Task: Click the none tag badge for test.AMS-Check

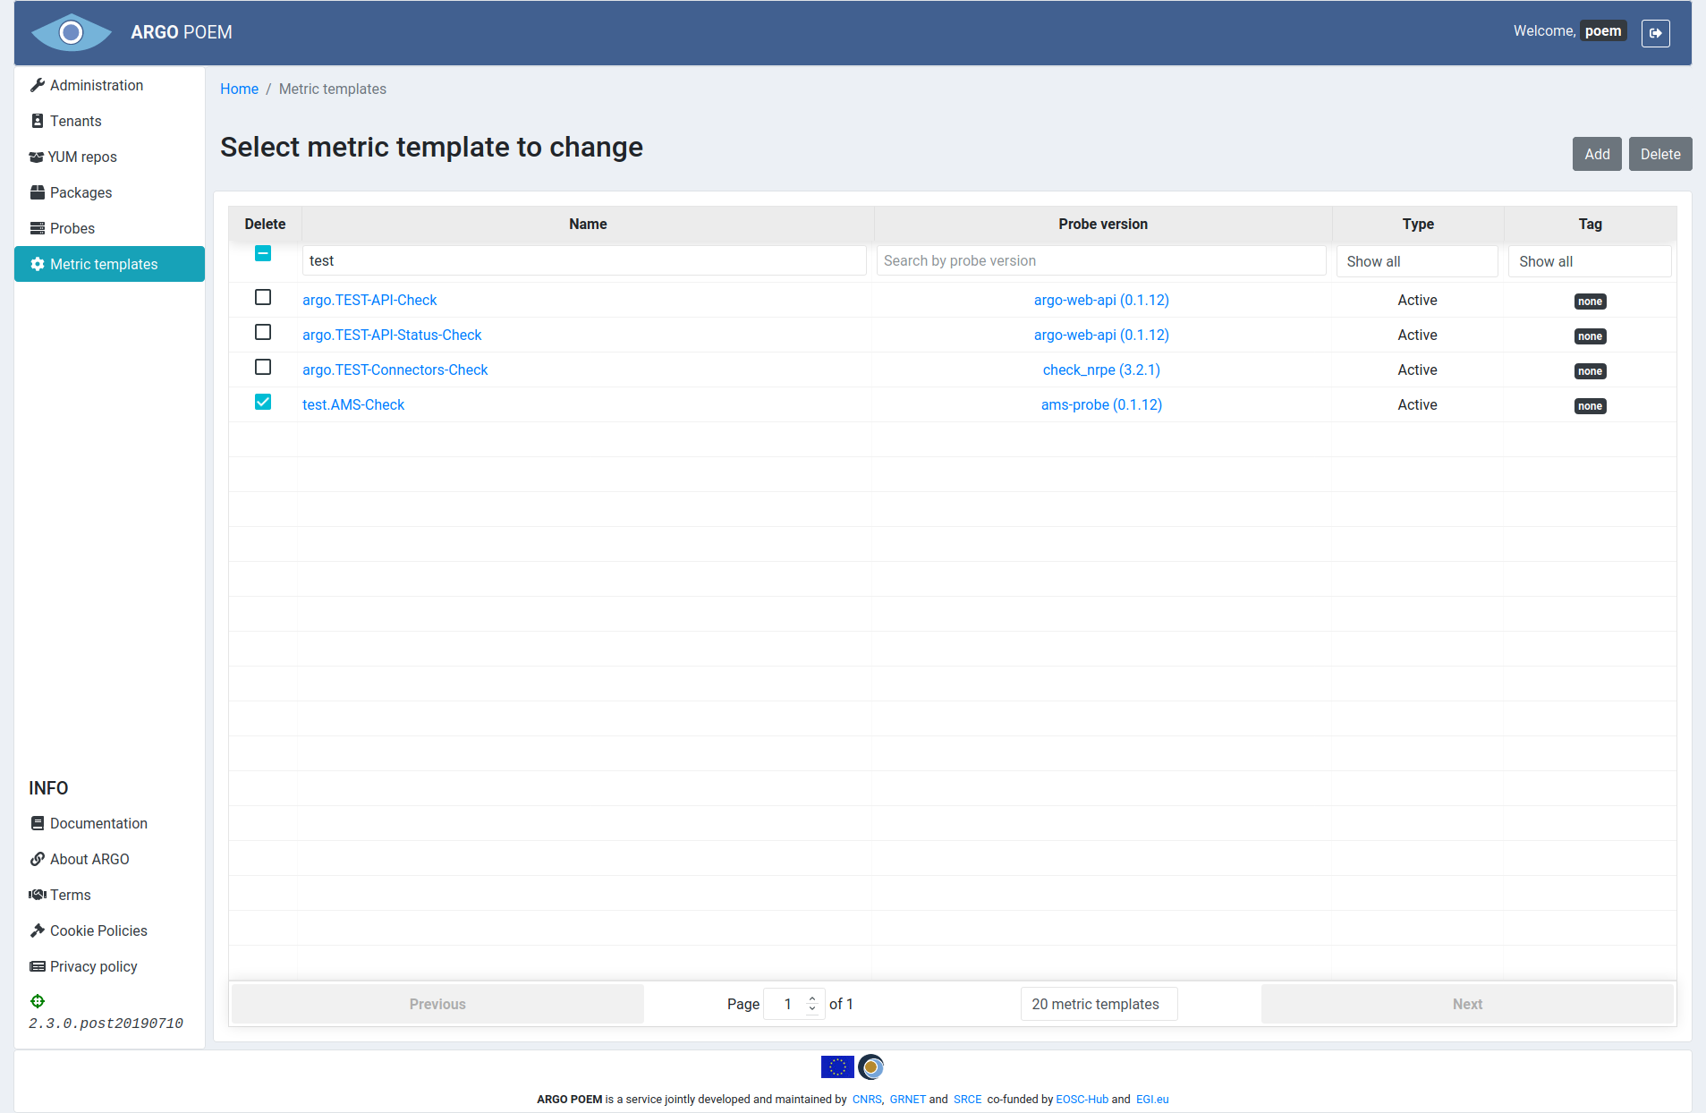Action: (x=1590, y=406)
